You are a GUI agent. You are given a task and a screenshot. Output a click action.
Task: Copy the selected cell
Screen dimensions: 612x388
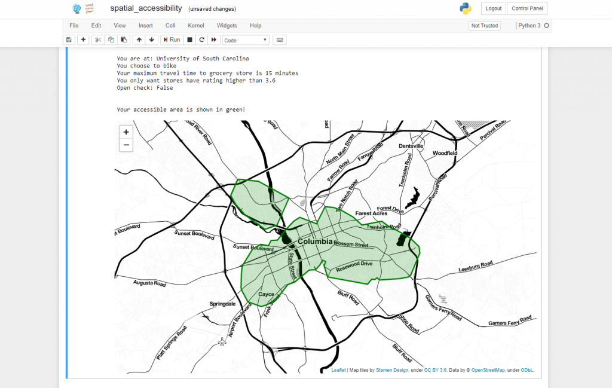click(x=111, y=39)
